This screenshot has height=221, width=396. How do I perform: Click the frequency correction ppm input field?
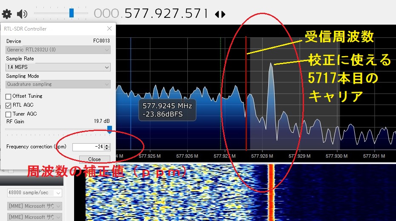click(88, 147)
